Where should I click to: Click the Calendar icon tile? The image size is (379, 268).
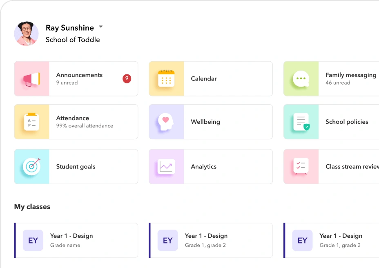[167, 78]
